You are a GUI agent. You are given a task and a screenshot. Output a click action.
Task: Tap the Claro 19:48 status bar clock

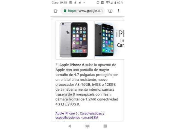point(59,2)
